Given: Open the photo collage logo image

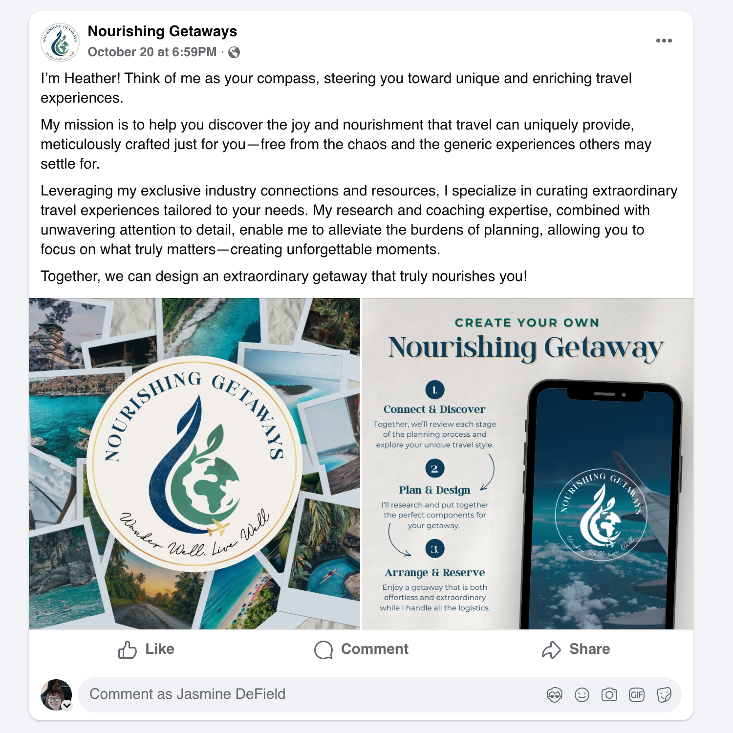Looking at the screenshot, I should [194, 464].
